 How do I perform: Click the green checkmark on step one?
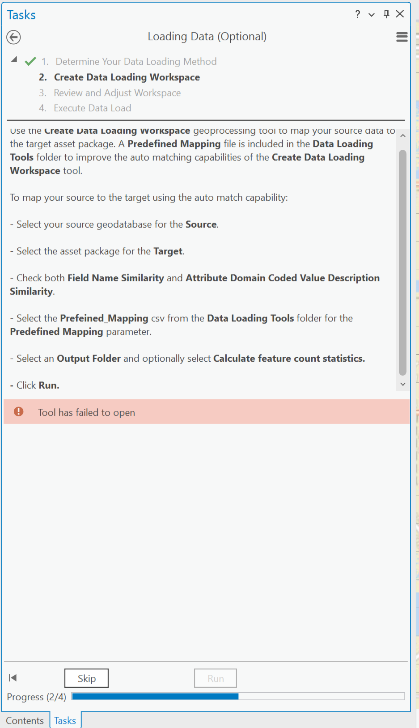[30, 61]
